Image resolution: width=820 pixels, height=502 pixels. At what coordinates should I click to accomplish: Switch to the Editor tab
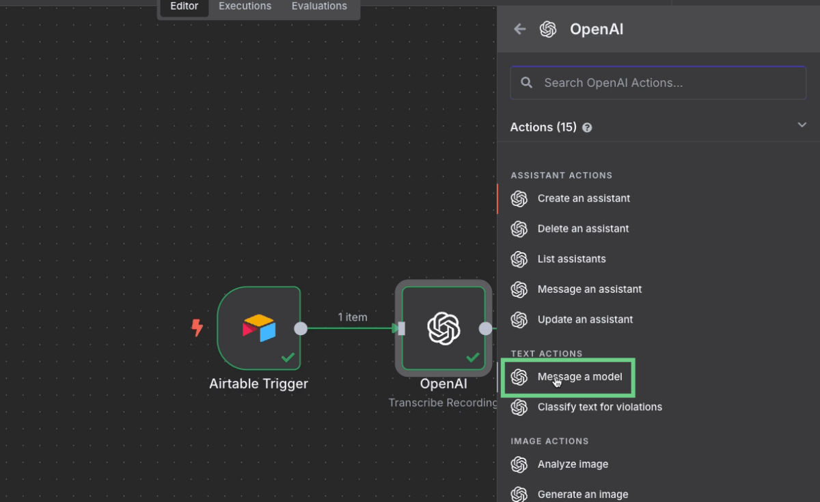[x=184, y=6]
